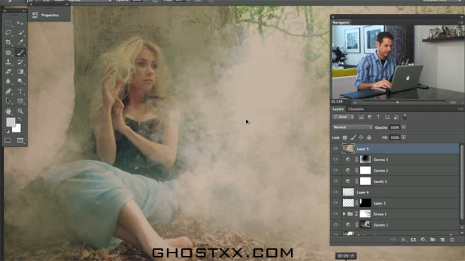465x261 pixels.
Task: Select the Pen tool
Action: [x=8, y=91]
